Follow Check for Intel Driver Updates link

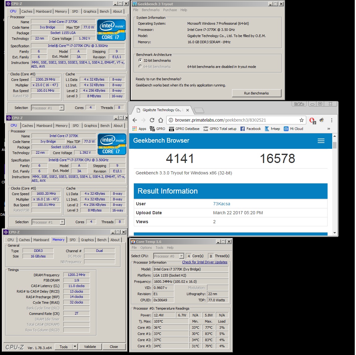click(x=205, y=262)
